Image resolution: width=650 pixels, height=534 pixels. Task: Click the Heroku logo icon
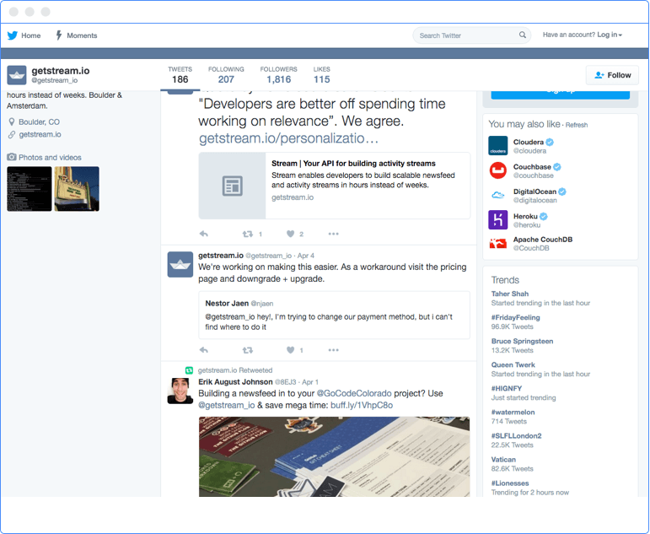(x=498, y=220)
